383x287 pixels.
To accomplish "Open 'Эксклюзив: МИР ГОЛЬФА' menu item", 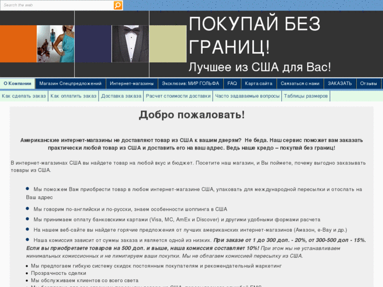I will coord(191,84).
